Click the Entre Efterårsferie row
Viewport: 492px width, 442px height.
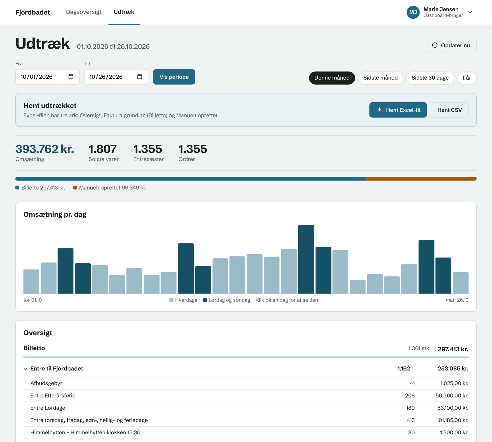pyautogui.click(x=246, y=396)
